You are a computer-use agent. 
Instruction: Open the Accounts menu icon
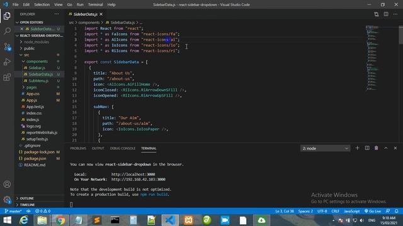point(7,184)
